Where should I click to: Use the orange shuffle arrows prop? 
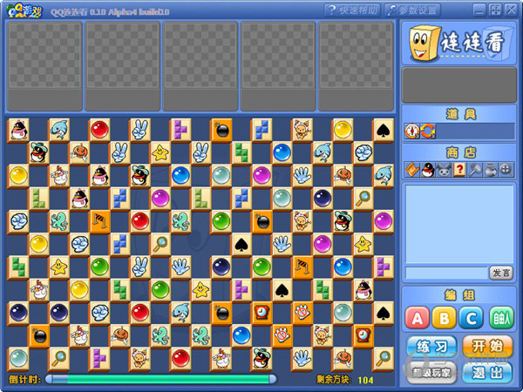[x=427, y=132]
